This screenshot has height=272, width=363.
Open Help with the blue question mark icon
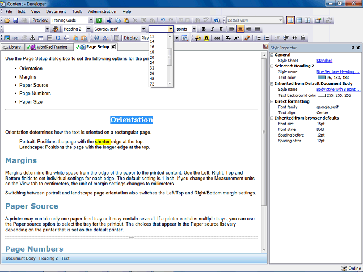click(x=217, y=20)
